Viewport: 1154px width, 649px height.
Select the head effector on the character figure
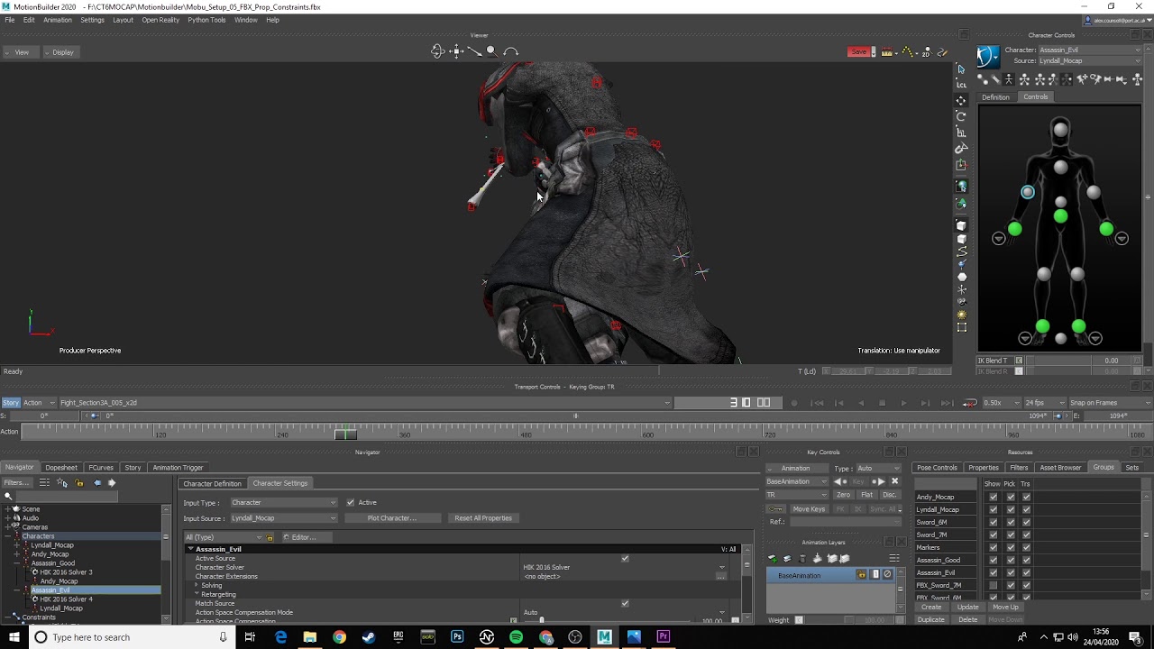point(1060,130)
